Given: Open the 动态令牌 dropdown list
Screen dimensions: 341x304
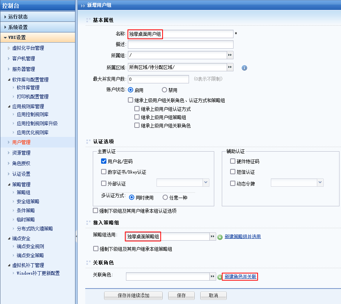Looking at the screenshot, I should [x=320, y=183].
